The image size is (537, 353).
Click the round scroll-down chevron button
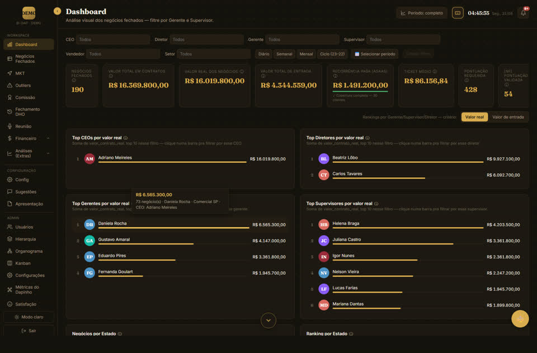(x=268, y=321)
